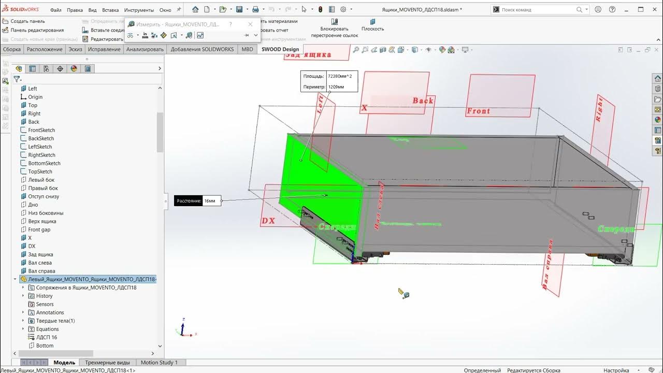Toggle the pushpin in the Measure dialog

point(247,35)
